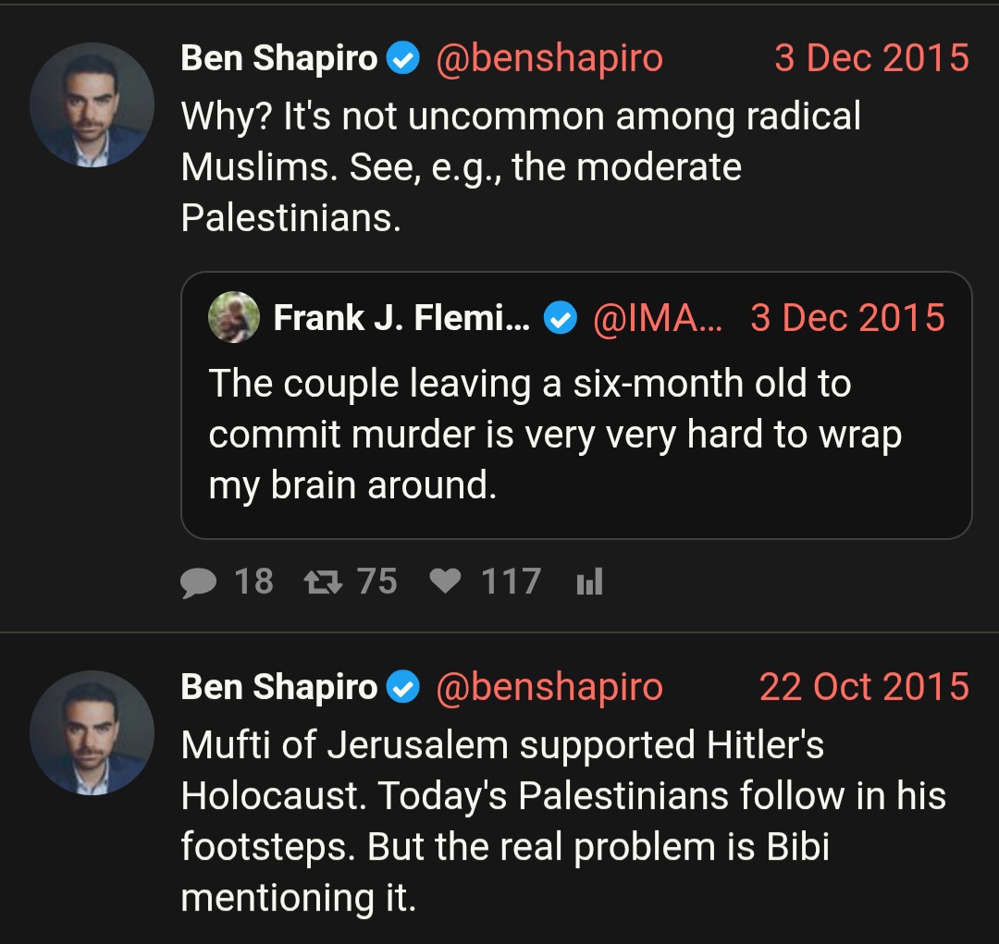Click the 3 Dec 2015 date of first tweet
Screen dimensions: 999x944
(871, 58)
